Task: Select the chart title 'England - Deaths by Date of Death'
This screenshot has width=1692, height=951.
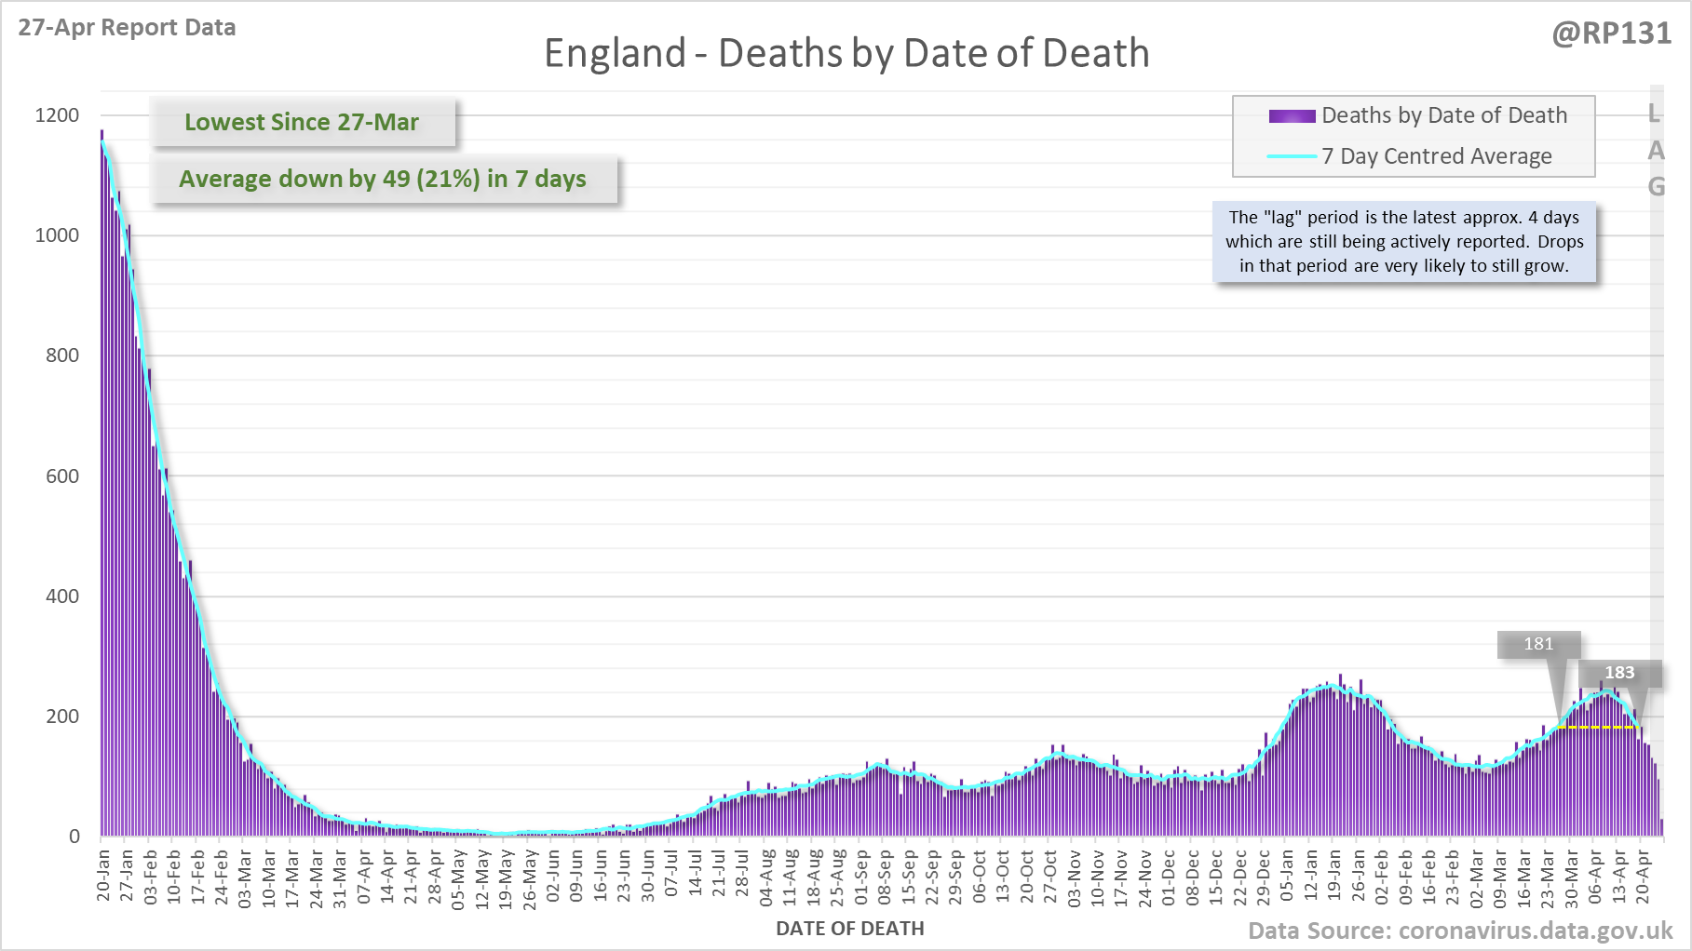Action: click(846, 53)
